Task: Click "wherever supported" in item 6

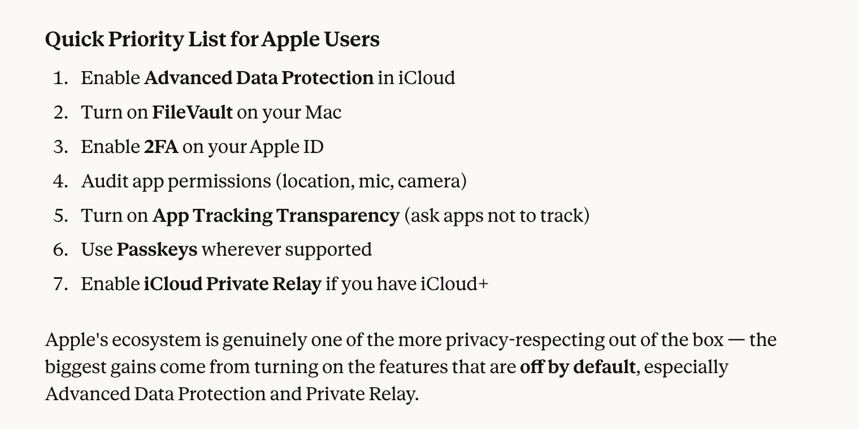Action: point(287,249)
